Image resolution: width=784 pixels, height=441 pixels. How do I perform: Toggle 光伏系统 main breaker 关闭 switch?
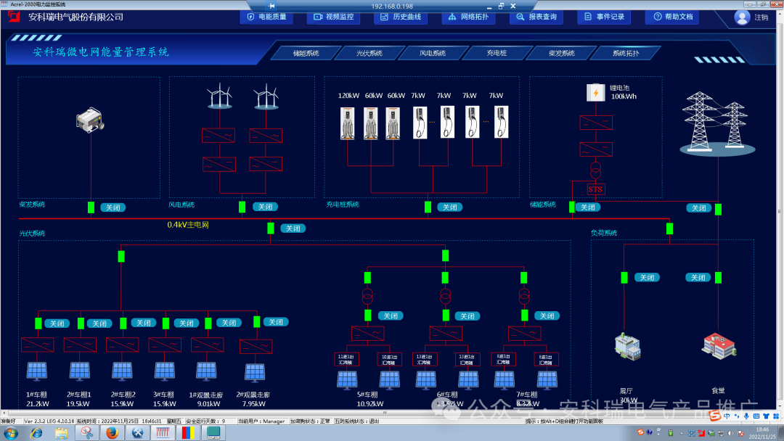[293, 228]
